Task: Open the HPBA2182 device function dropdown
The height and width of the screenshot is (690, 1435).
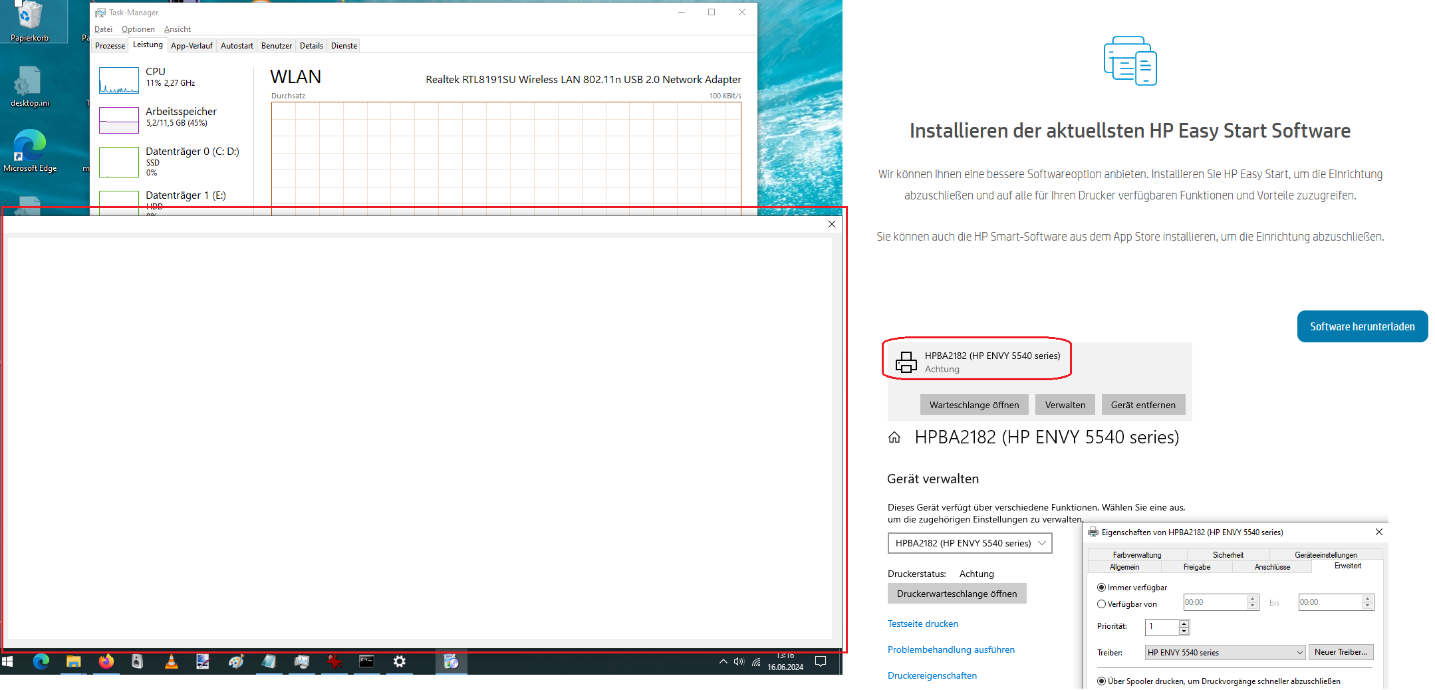Action: [x=970, y=543]
